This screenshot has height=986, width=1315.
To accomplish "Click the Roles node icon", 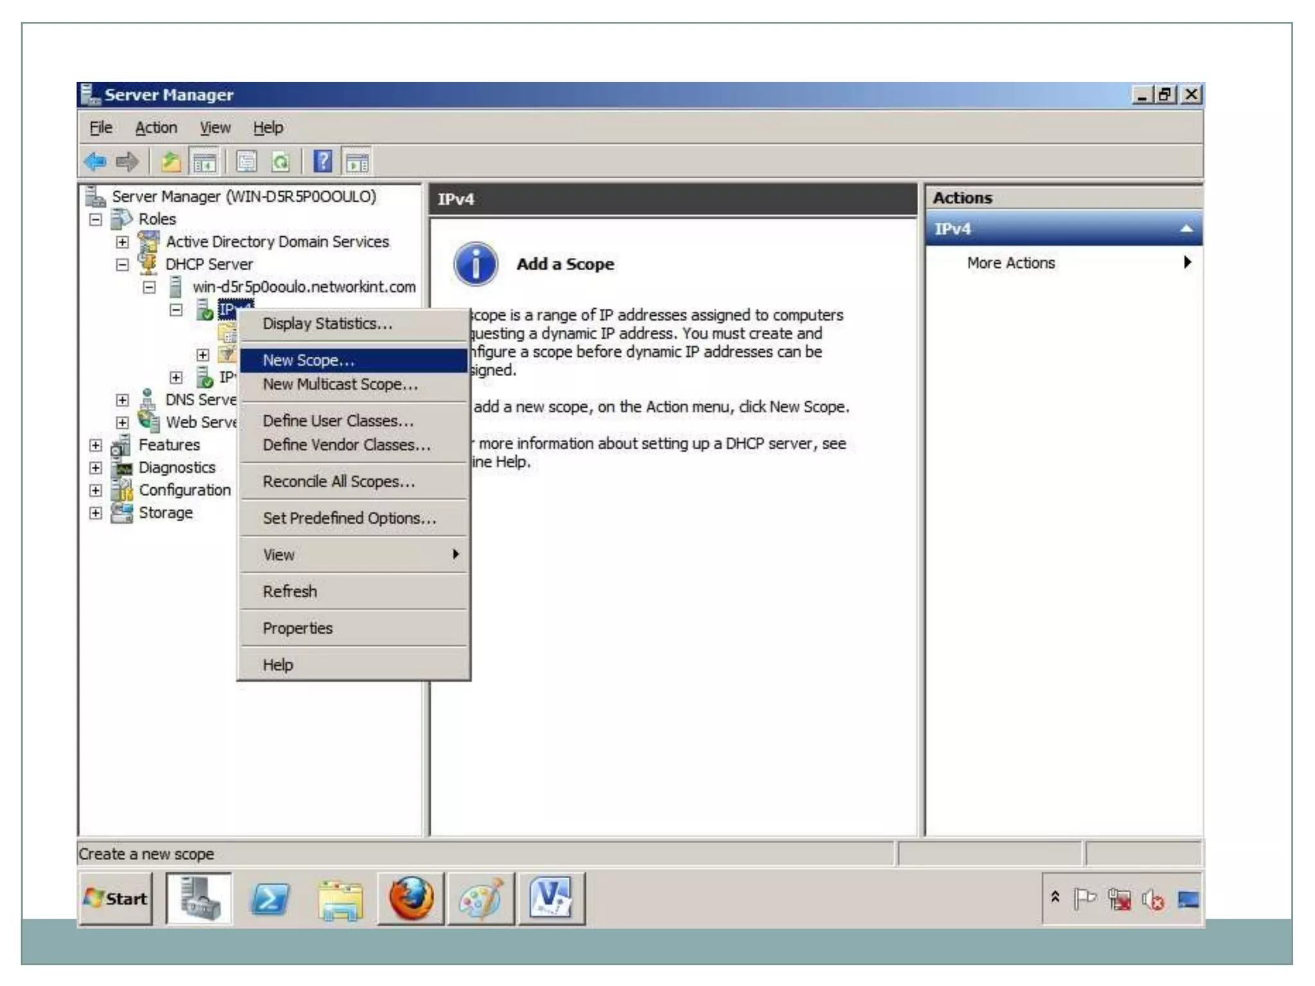I will (x=122, y=219).
